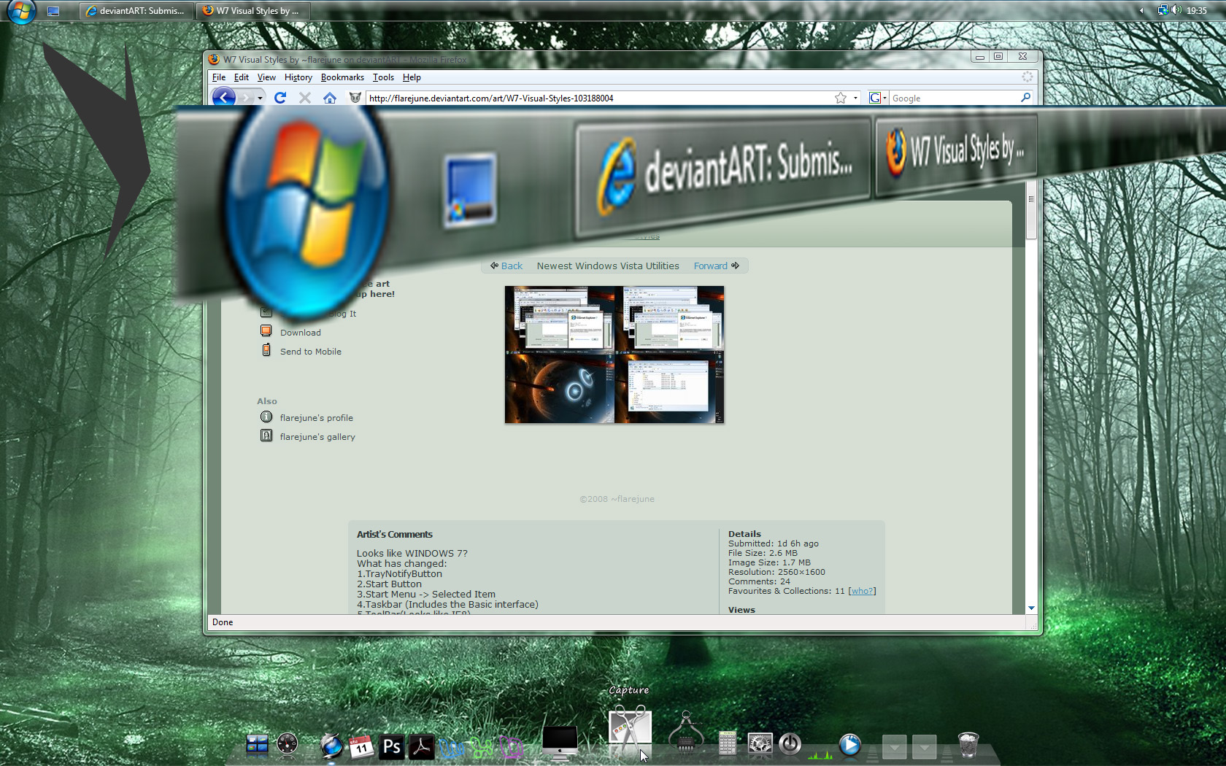Open the iMac computer icon in dock
This screenshot has height=766, width=1226.
coord(560,743)
